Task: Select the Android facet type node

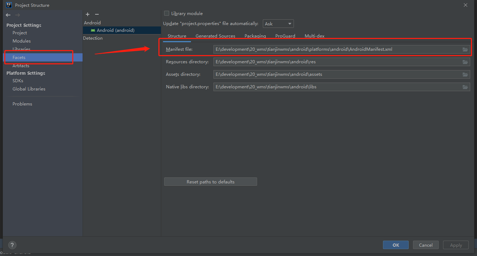Action: (92, 23)
